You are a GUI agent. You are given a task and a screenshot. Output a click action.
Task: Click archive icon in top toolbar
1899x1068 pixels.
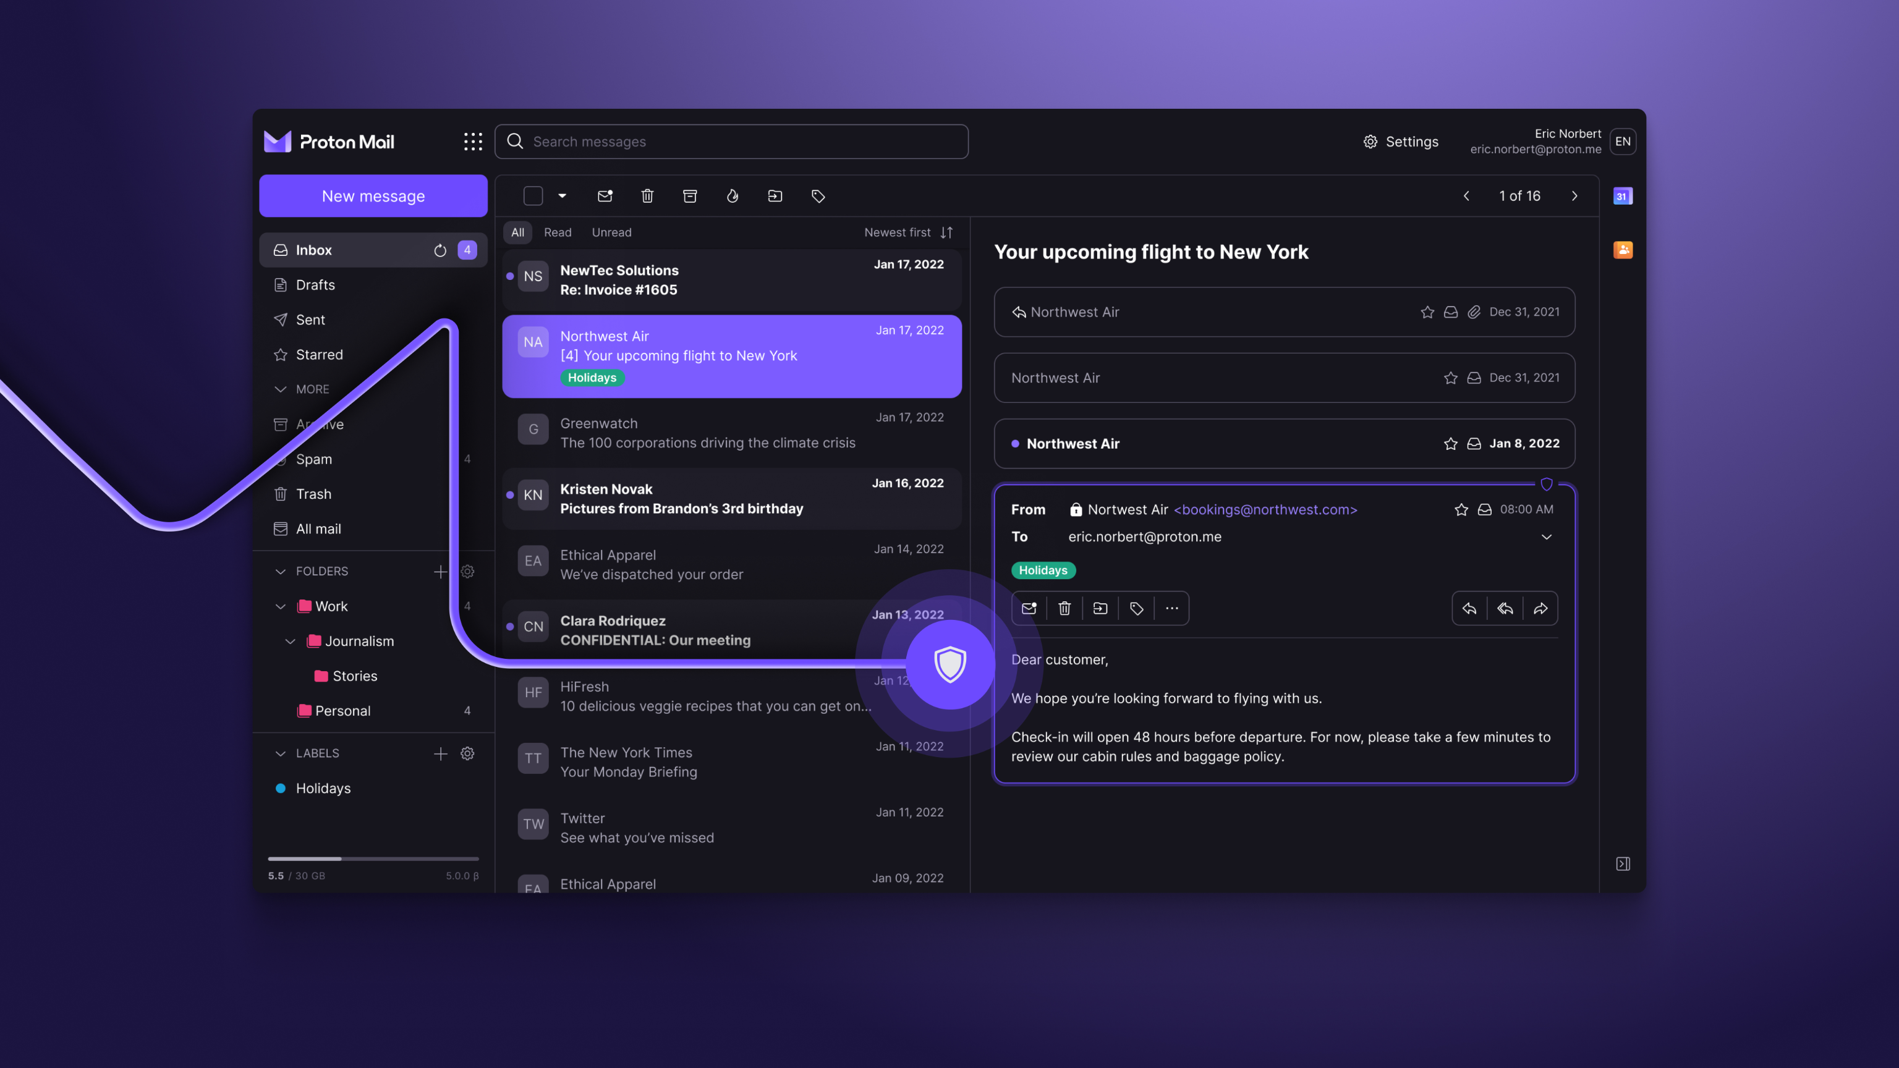point(690,196)
